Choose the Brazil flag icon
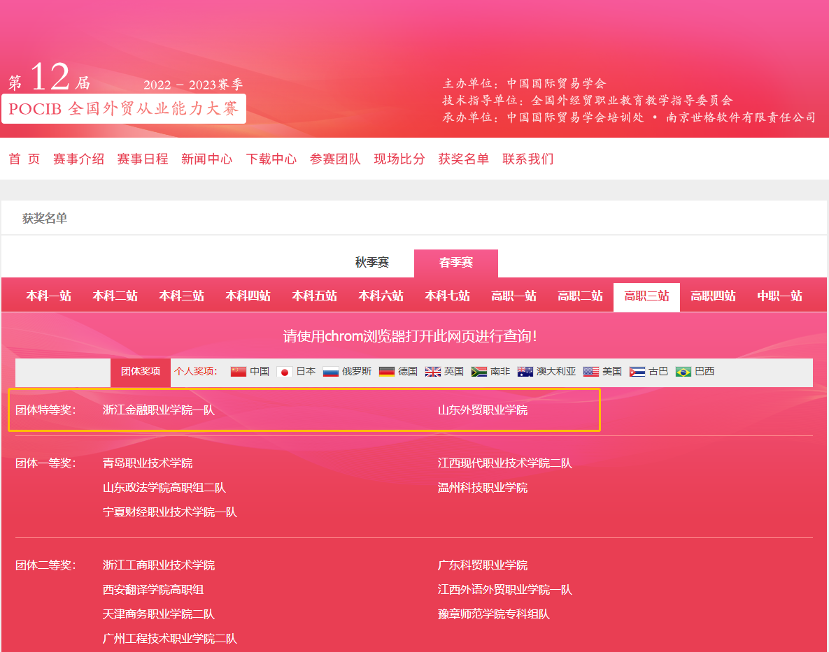 (x=683, y=372)
